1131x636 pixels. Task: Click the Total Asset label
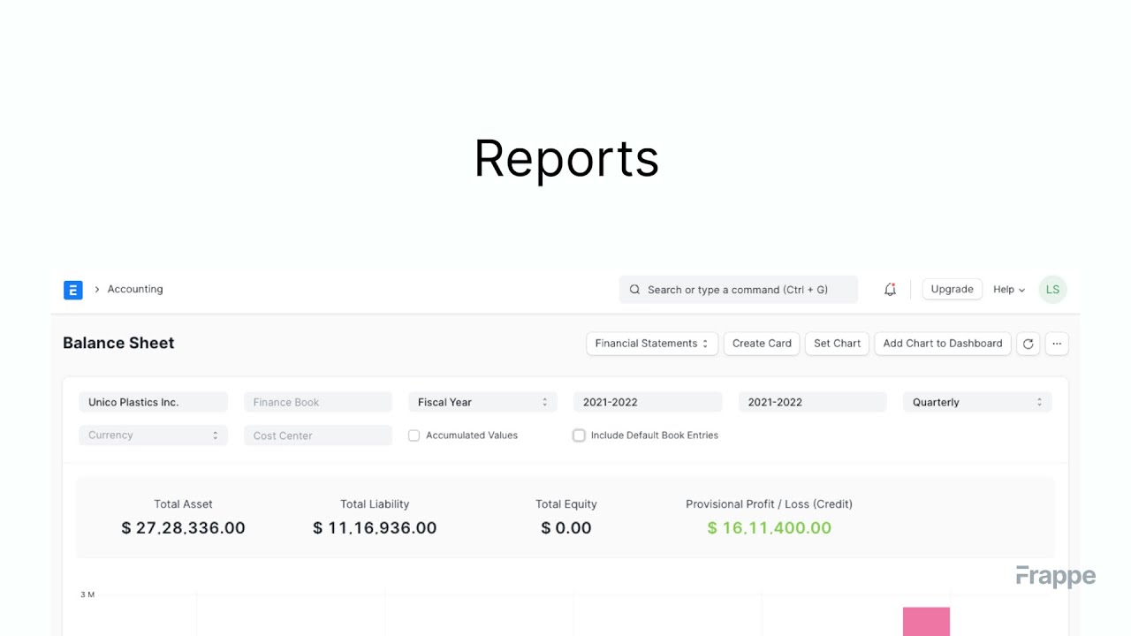[x=183, y=504]
